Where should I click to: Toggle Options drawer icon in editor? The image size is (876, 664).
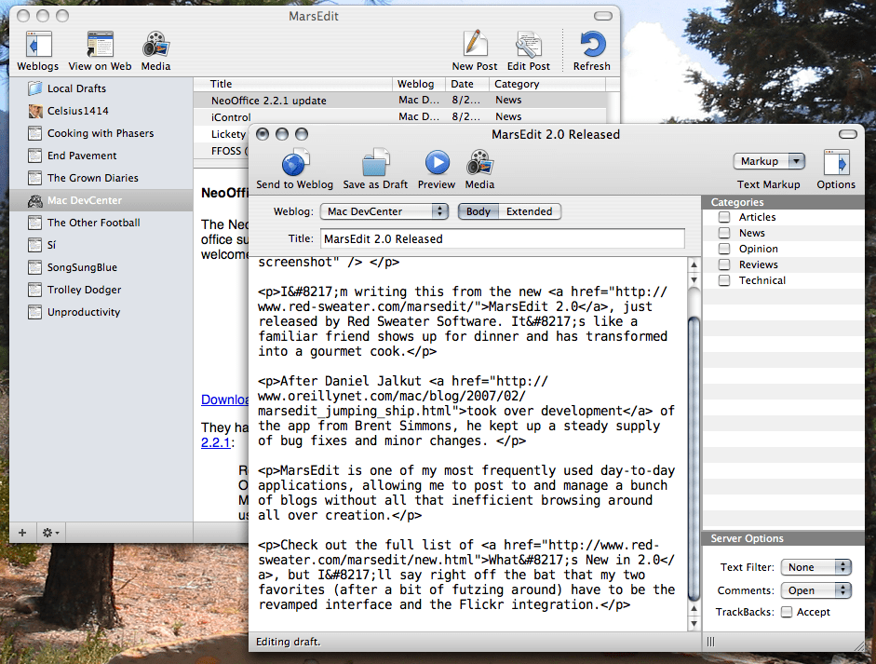tap(836, 169)
